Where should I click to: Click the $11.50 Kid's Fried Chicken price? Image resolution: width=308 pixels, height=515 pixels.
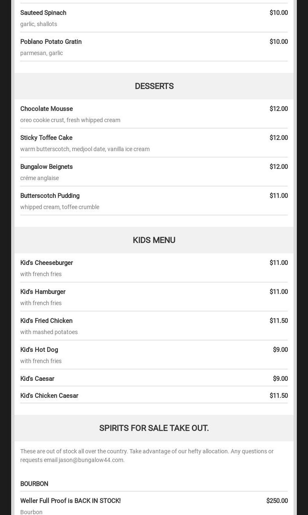[x=279, y=321]
